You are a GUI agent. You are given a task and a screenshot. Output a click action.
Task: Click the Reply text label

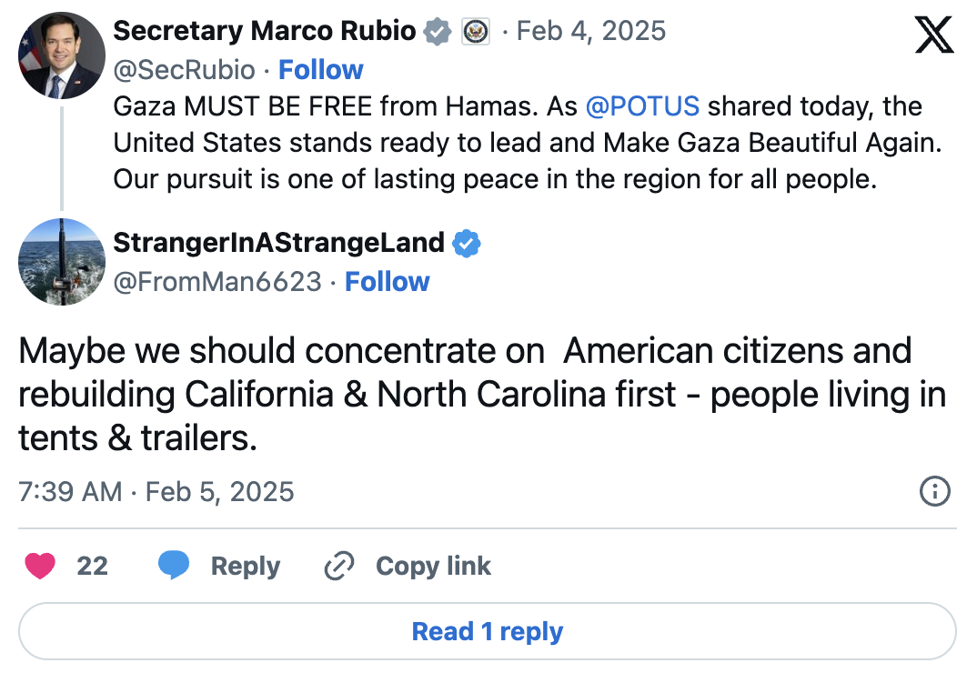[x=246, y=567]
